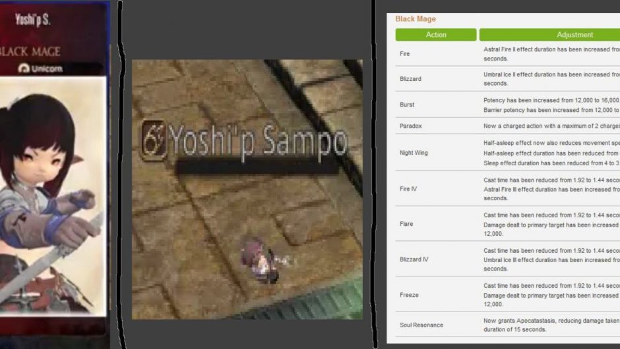This screenshot has width=620, height=349.
Task: Select the Black Mage heading text
Action: pos(416,18)
